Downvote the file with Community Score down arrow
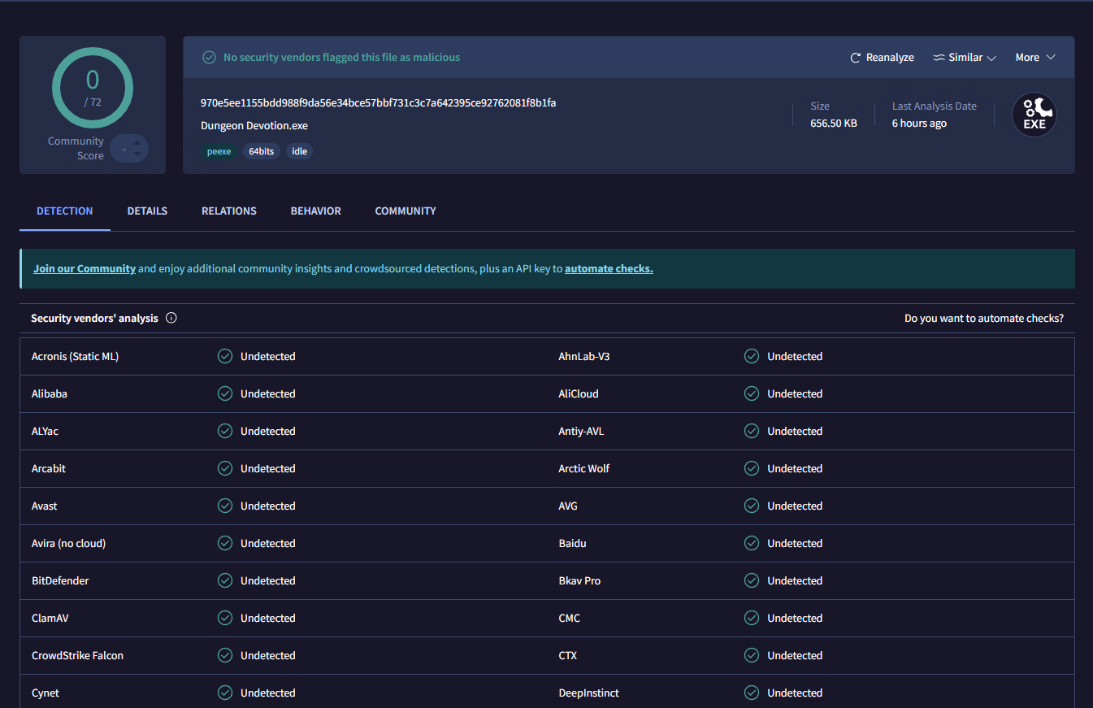 tap(137, 154)
